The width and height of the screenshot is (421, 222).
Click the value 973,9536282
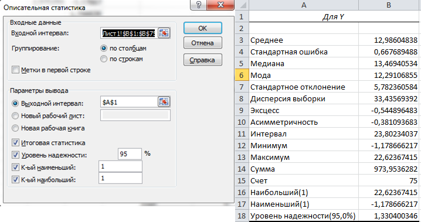(389, 169)
